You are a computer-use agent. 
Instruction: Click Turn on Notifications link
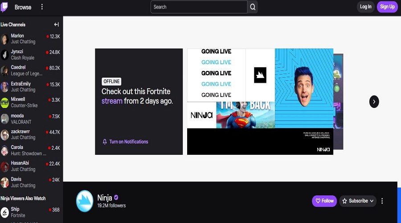[129, 142]
